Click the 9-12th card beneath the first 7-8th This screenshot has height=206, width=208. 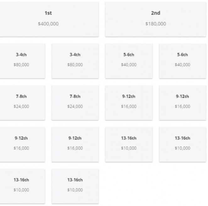[22, 144]
